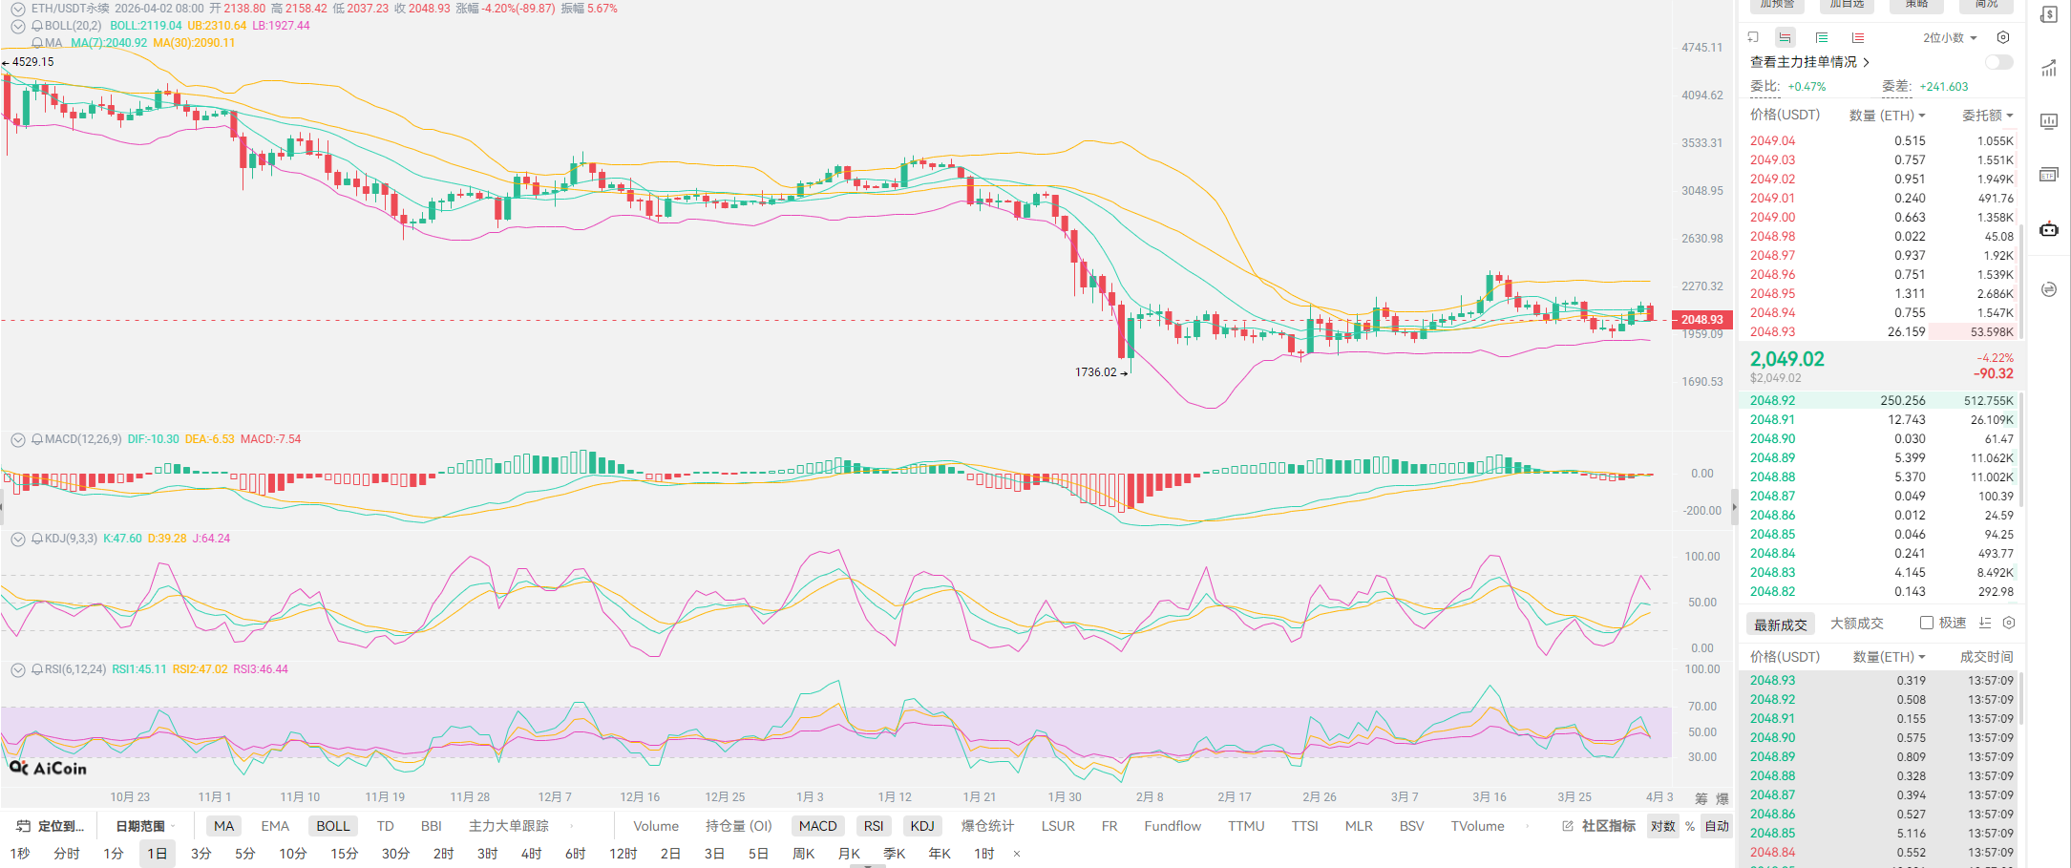The width and height of the screenshot is (2071, 868).
Task: Click 定位到... locate button
Action: (52, 826)
